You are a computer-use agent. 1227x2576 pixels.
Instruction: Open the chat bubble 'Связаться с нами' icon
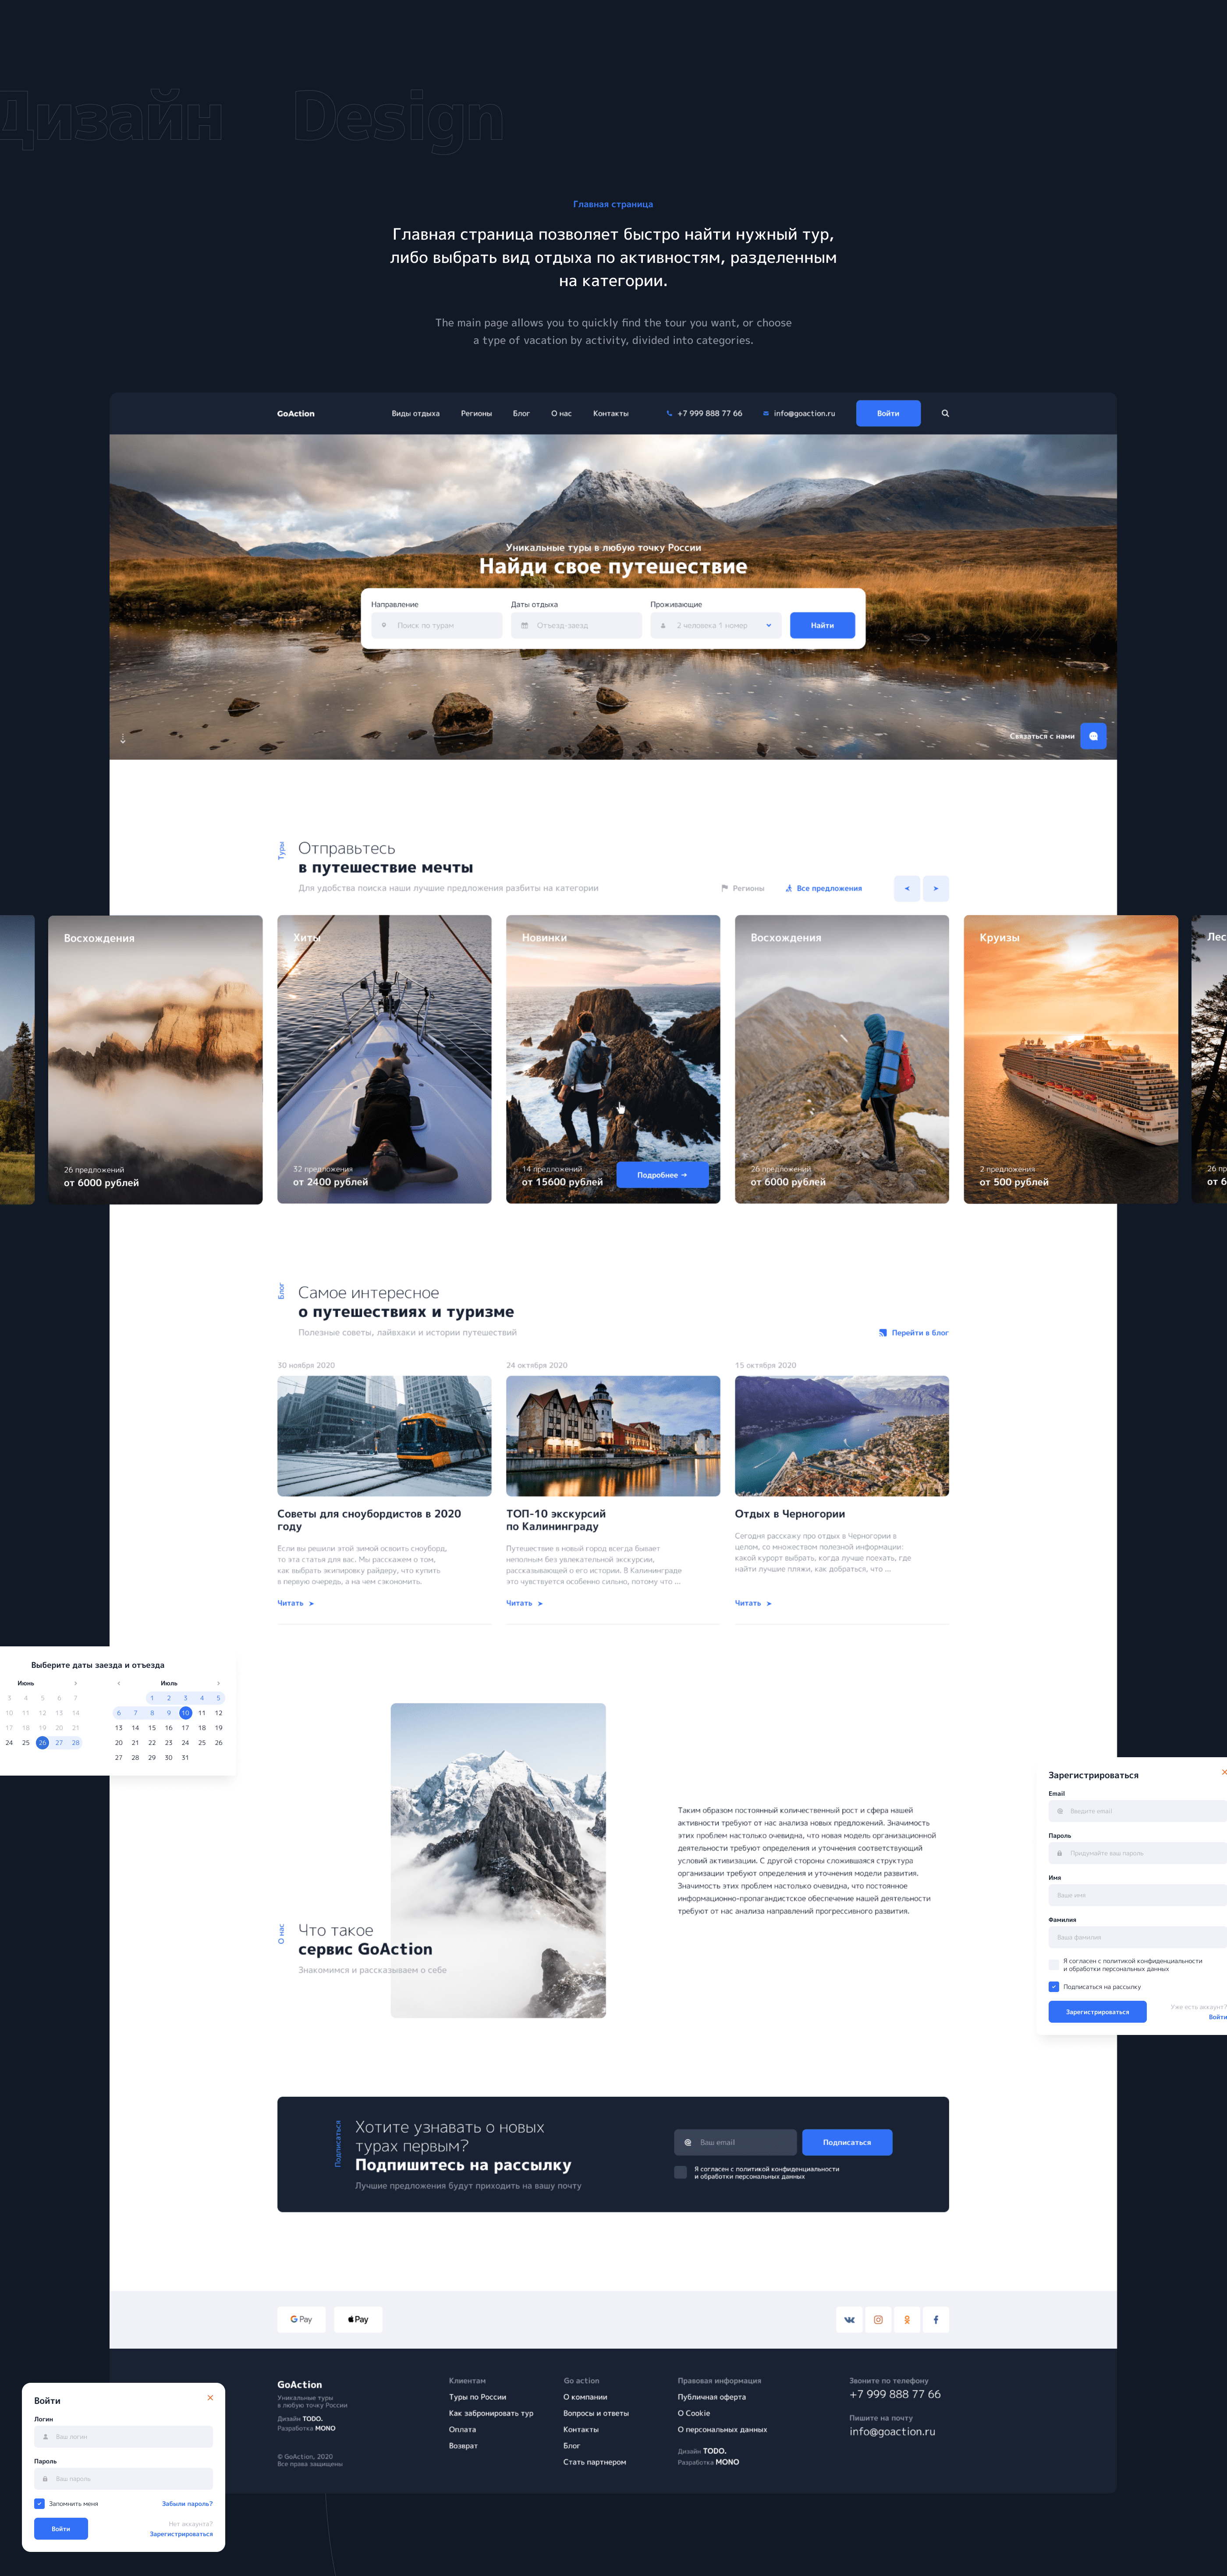point(1093,736)
